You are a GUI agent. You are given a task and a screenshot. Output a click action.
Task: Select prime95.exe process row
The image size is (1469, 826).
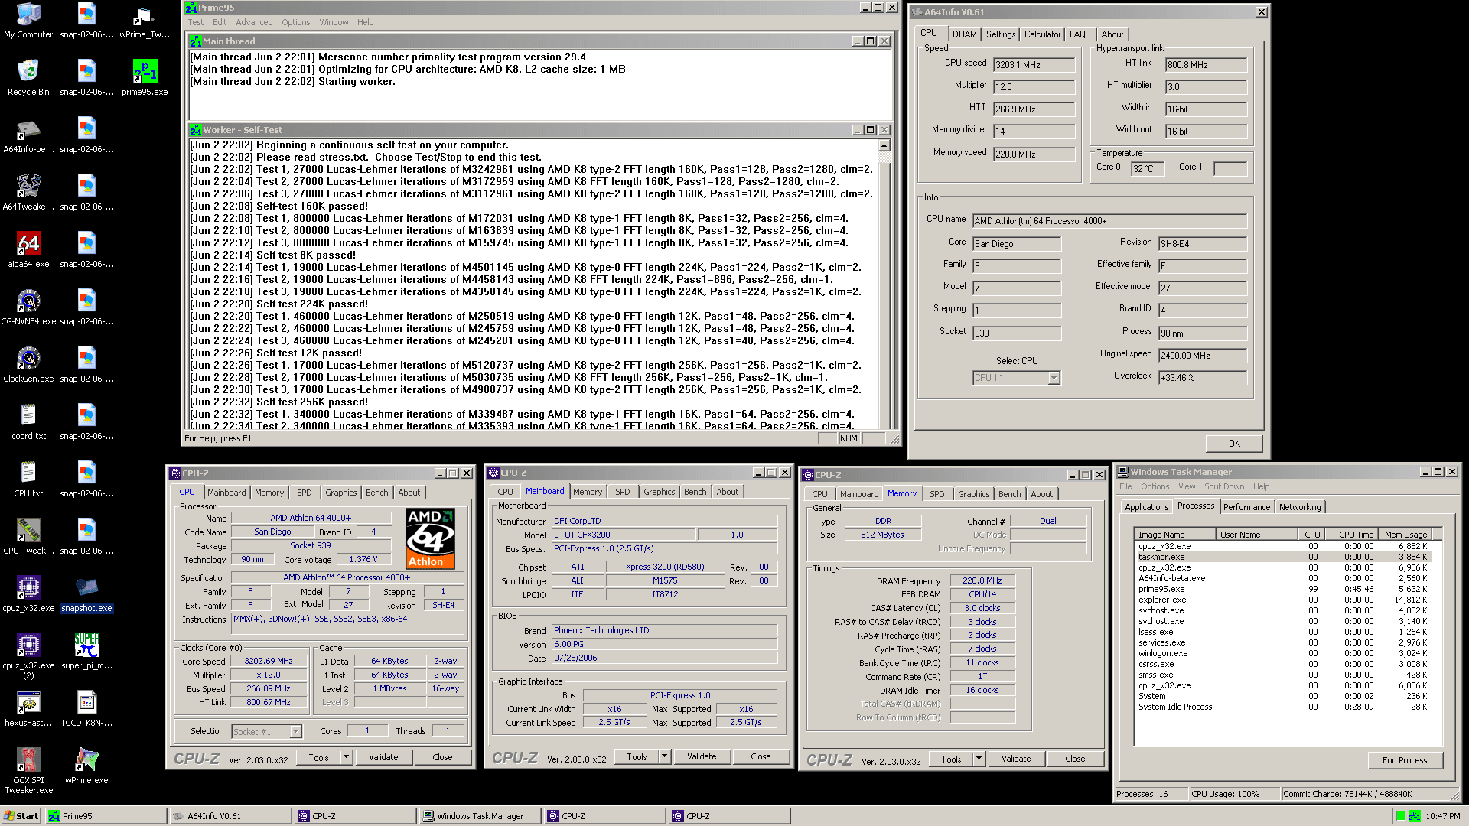pyautogui.click(x=1282, y=589)
